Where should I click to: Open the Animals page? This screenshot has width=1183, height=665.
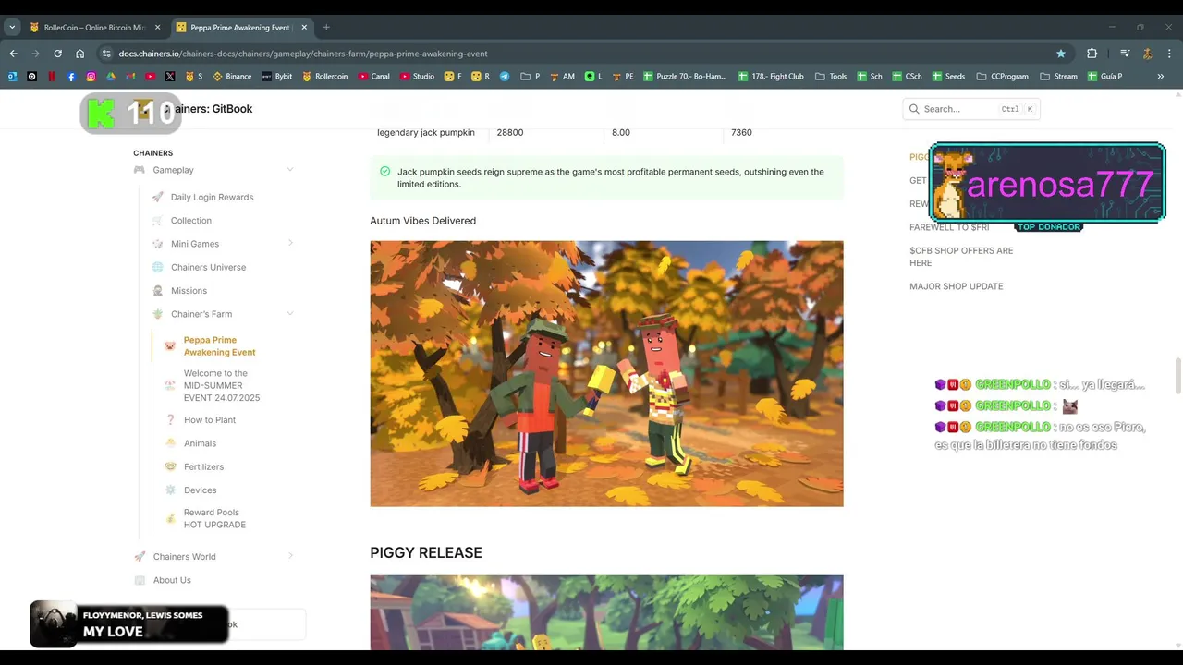200,443
